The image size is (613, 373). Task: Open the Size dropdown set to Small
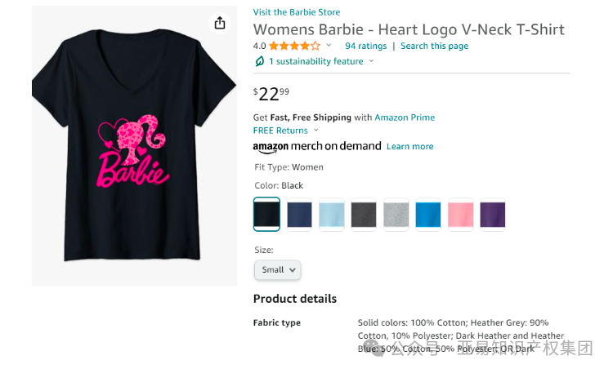pyautogui.click(x=277, y=269)
